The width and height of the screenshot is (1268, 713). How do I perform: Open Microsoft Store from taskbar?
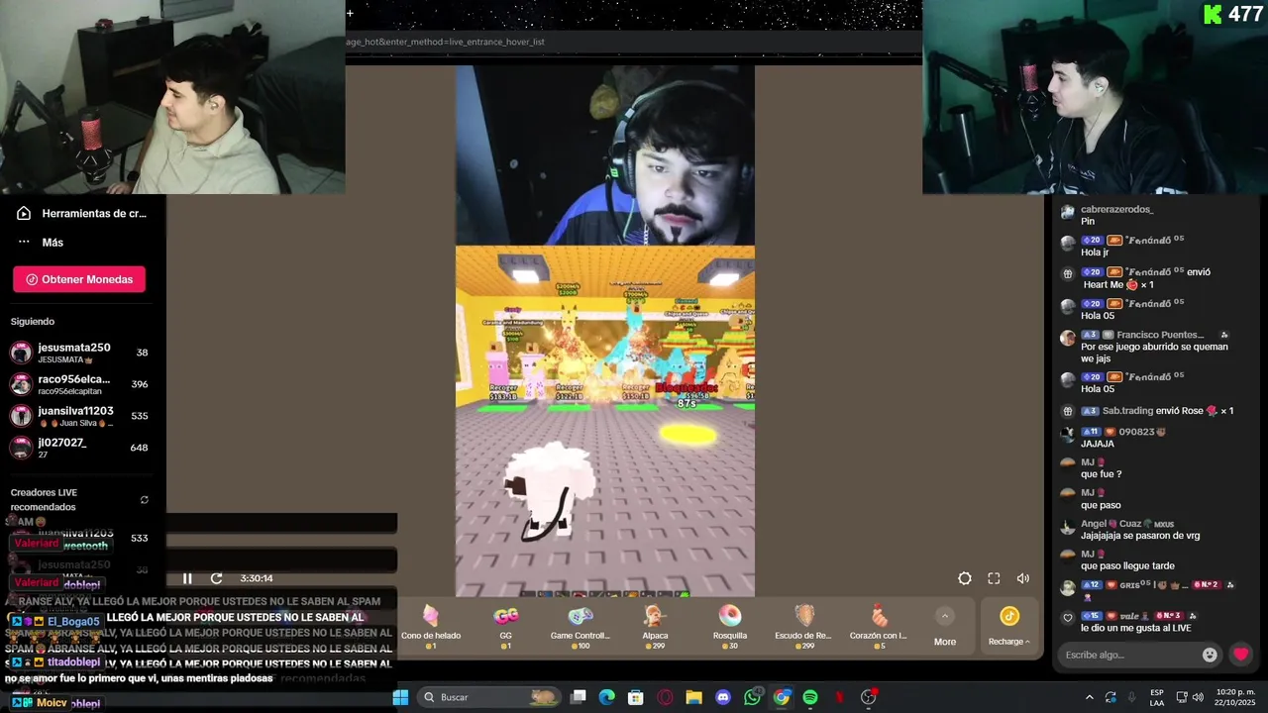(636, 697)
